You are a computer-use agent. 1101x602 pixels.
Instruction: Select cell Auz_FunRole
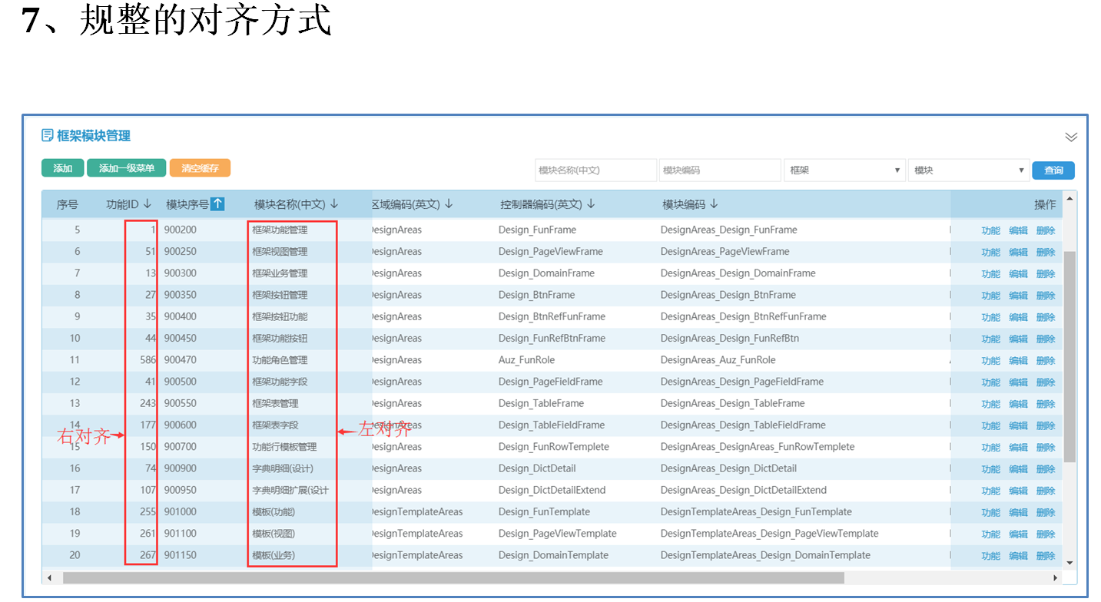pyautogui.click(x=526, y=360)
